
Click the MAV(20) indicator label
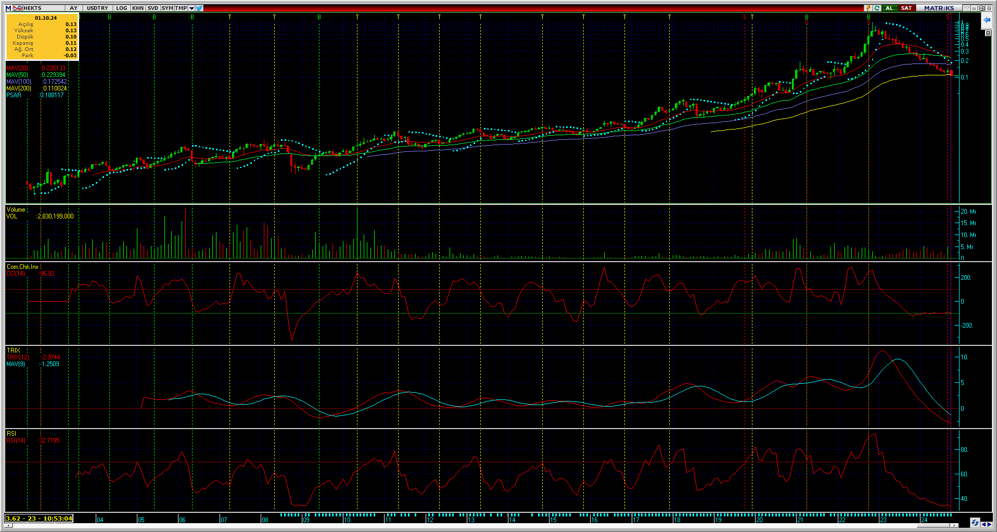click(x=17, y=68)
